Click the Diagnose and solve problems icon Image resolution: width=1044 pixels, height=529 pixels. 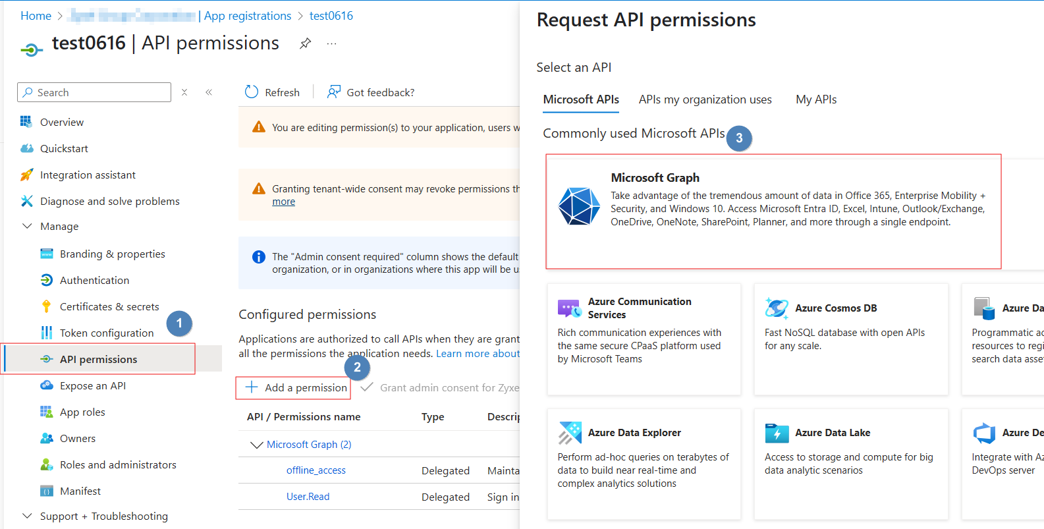point(26,201)
